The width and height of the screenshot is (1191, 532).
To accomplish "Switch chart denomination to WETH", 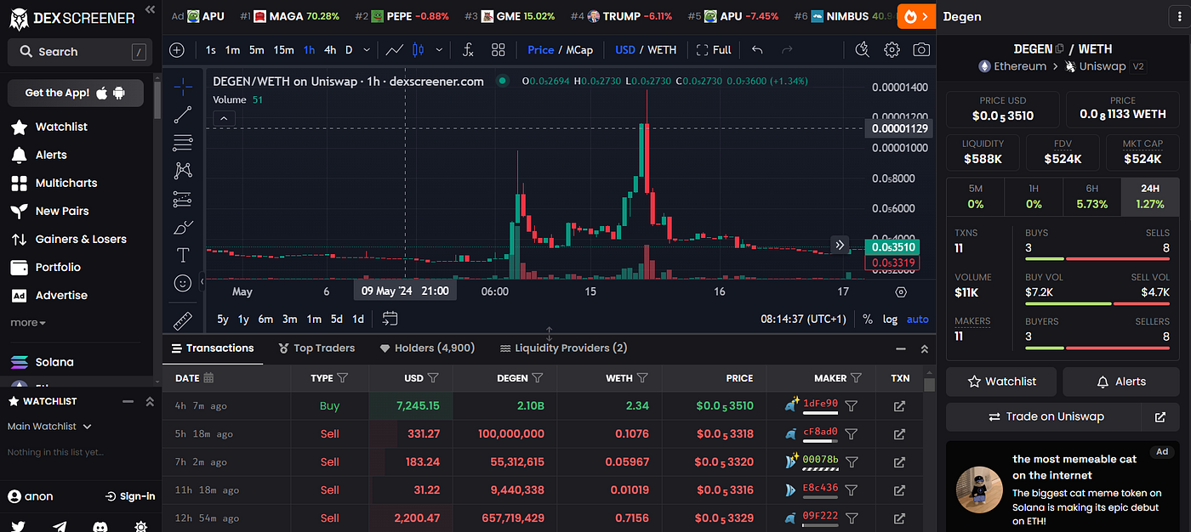I will pos(662,50).
